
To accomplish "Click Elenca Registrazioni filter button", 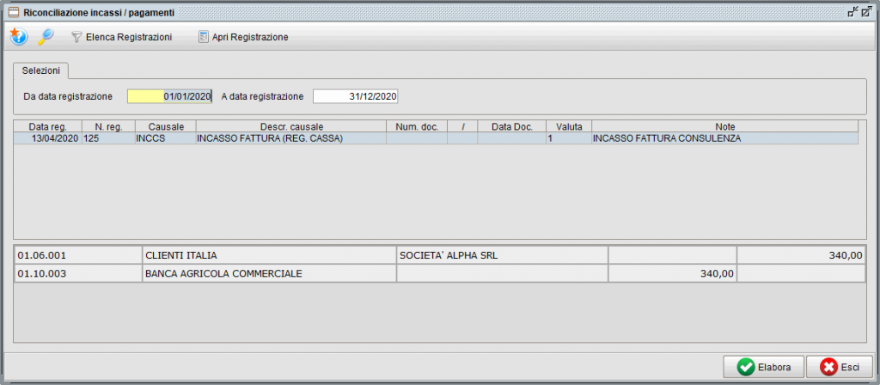I will coord(121,37).
